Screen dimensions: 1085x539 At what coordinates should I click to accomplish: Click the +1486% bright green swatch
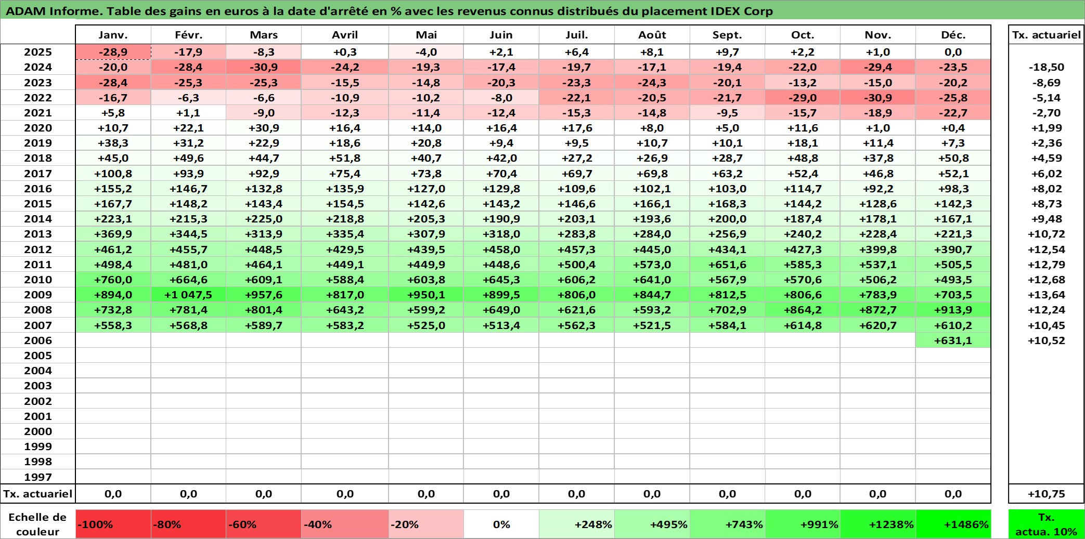click(x=953, y=524)
